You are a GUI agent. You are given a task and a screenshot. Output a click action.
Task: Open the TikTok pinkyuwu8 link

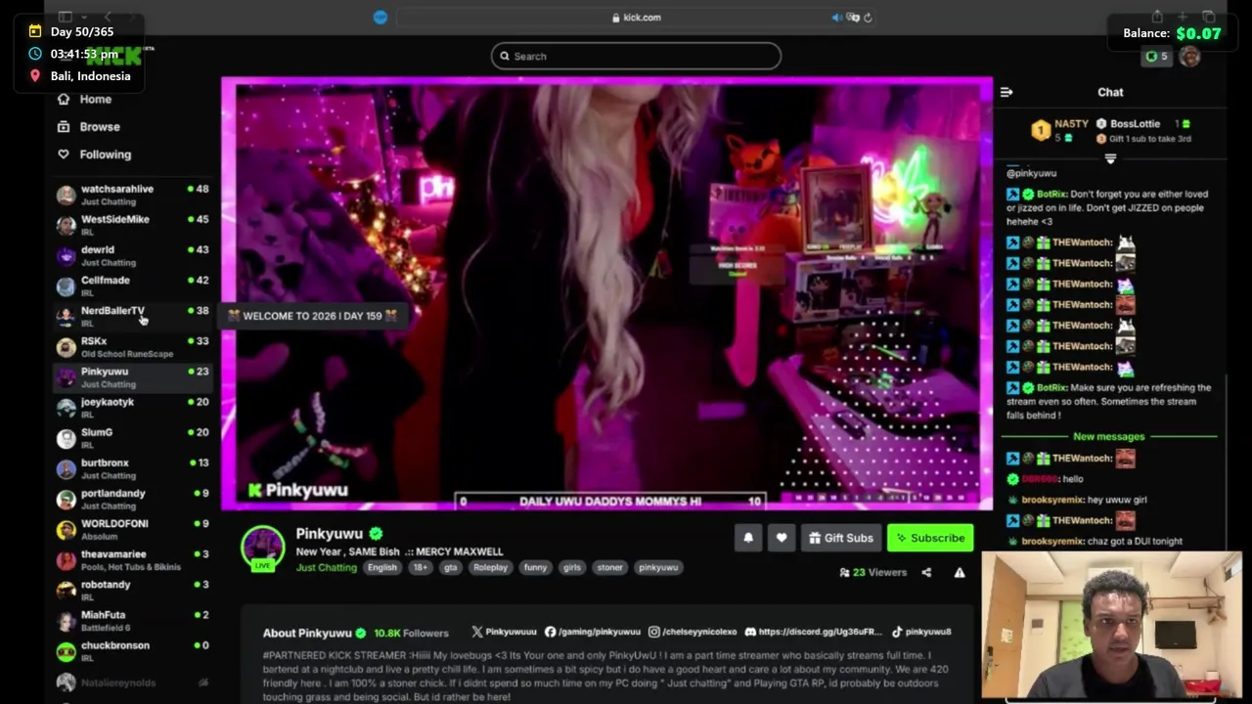920,632
